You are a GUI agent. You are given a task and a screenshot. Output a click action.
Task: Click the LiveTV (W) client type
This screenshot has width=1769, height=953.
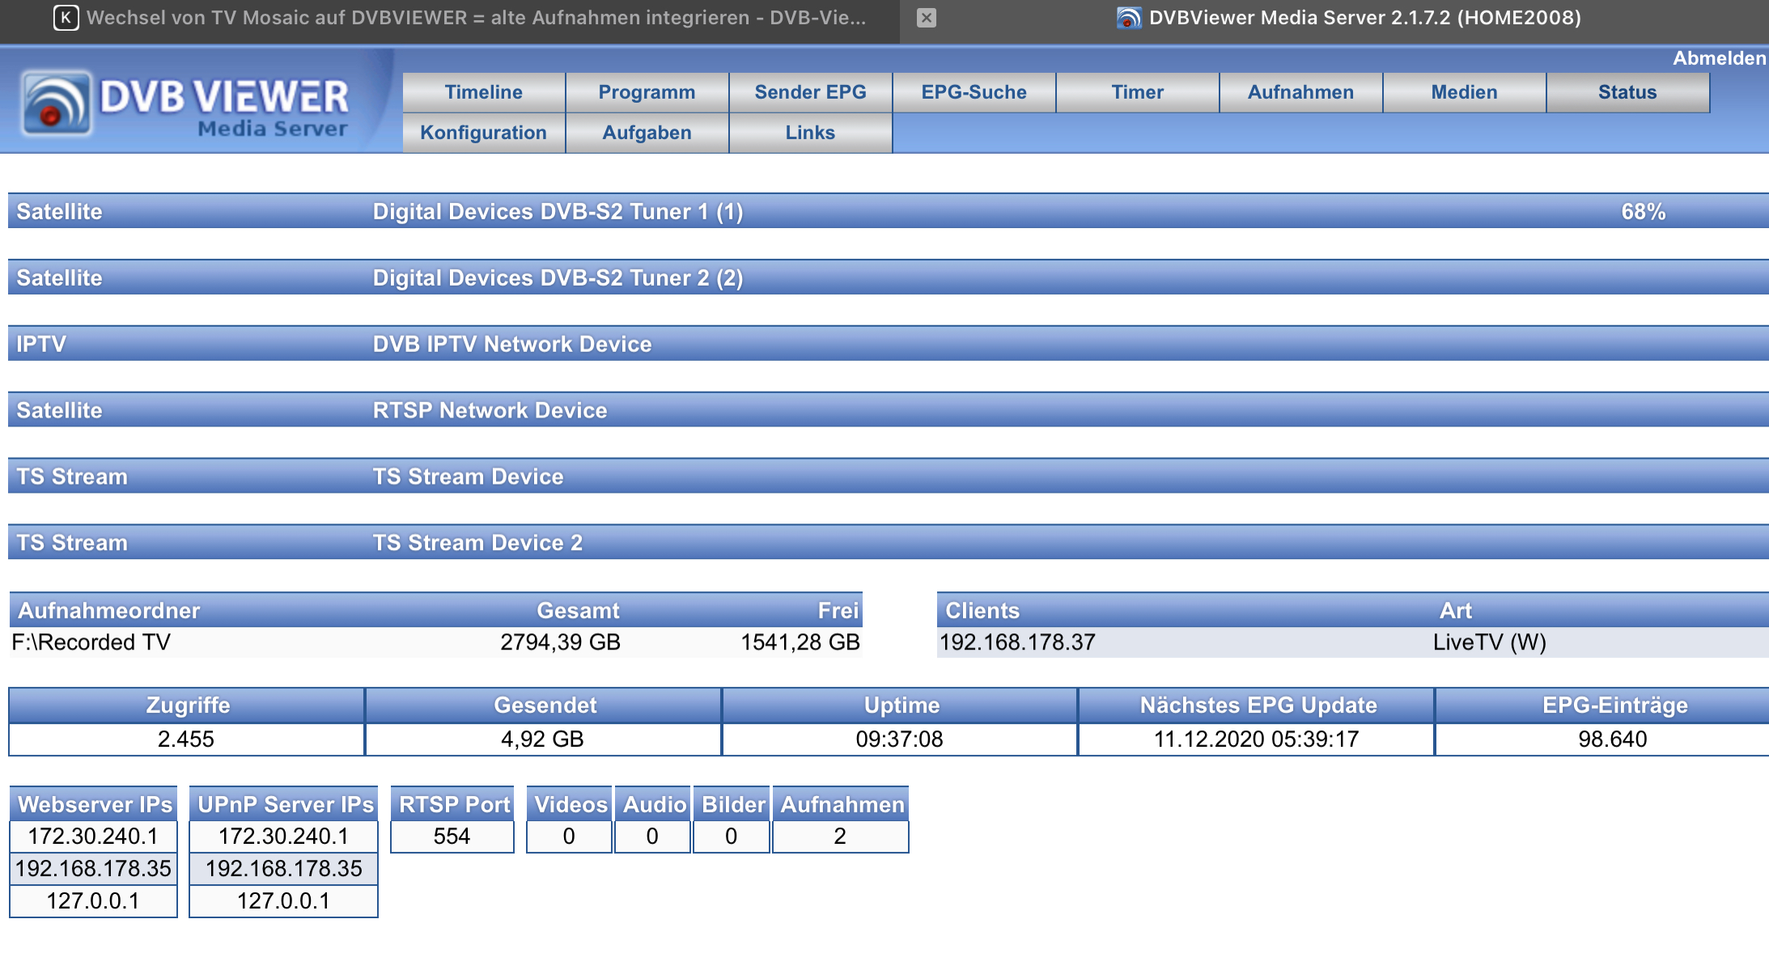(1490, 642)
